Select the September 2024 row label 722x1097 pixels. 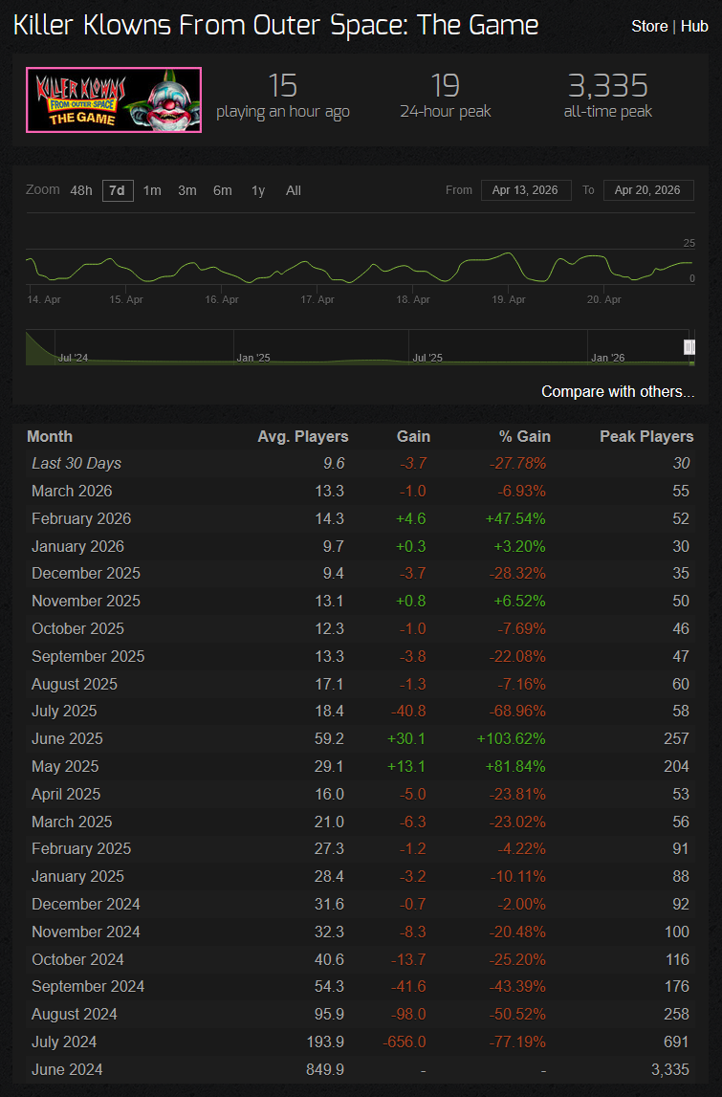pyautogui.click(x=88, y=986)
